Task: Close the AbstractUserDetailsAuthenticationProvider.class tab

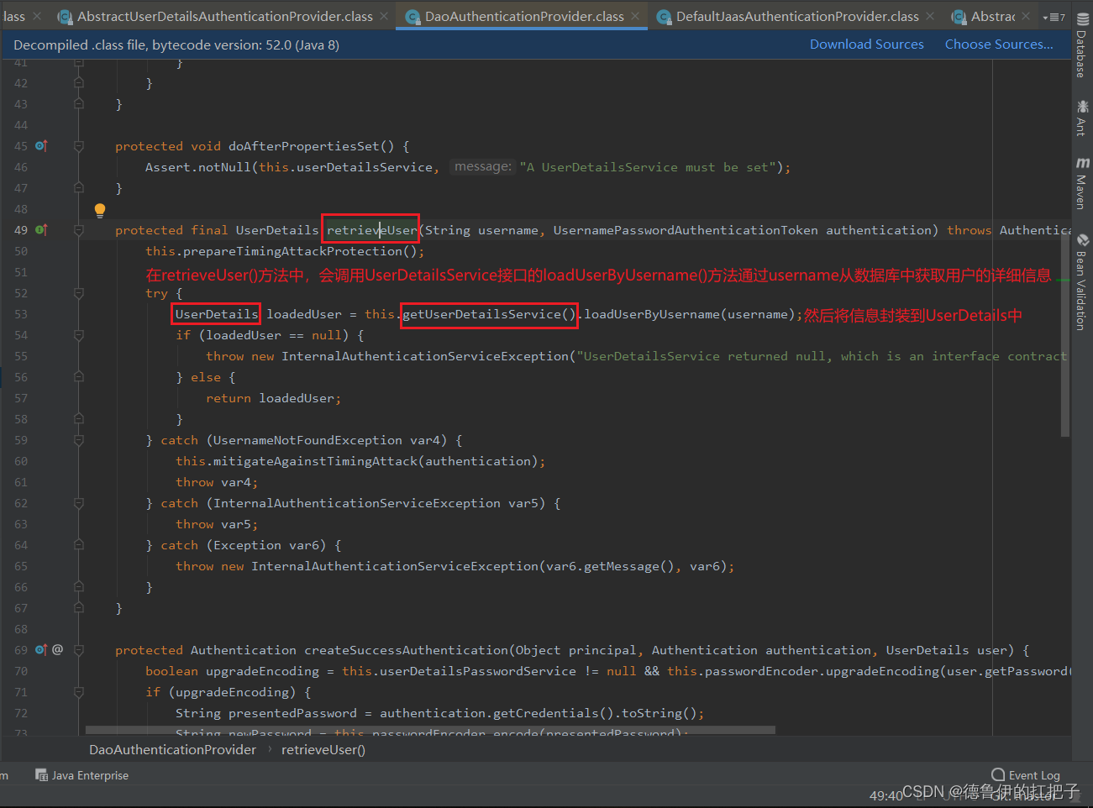Action: (x=384, y=16)
